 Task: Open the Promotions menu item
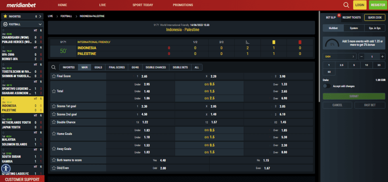pos(183,5)
